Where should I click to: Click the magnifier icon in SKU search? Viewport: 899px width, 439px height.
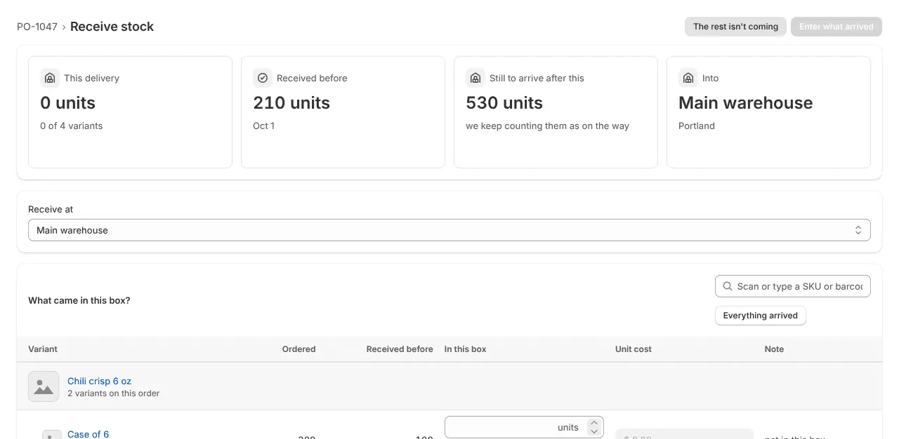pos(728,286)
